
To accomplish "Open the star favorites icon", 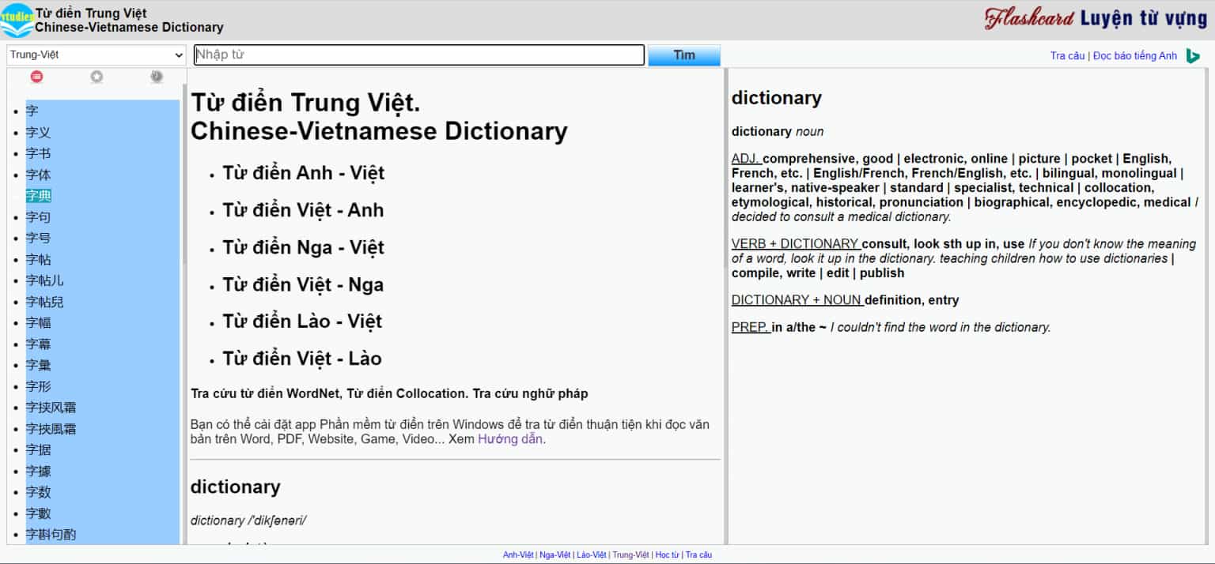I will point(97,77).
